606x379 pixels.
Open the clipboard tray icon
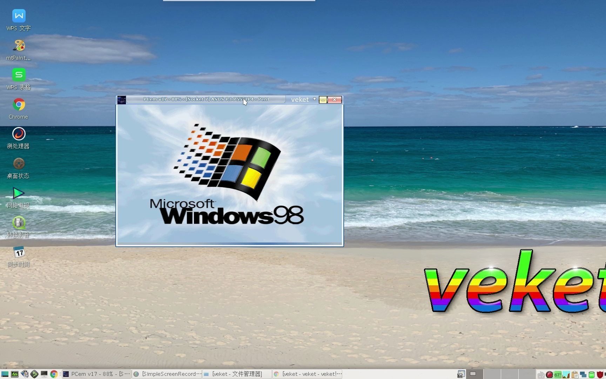coord(574,375)
